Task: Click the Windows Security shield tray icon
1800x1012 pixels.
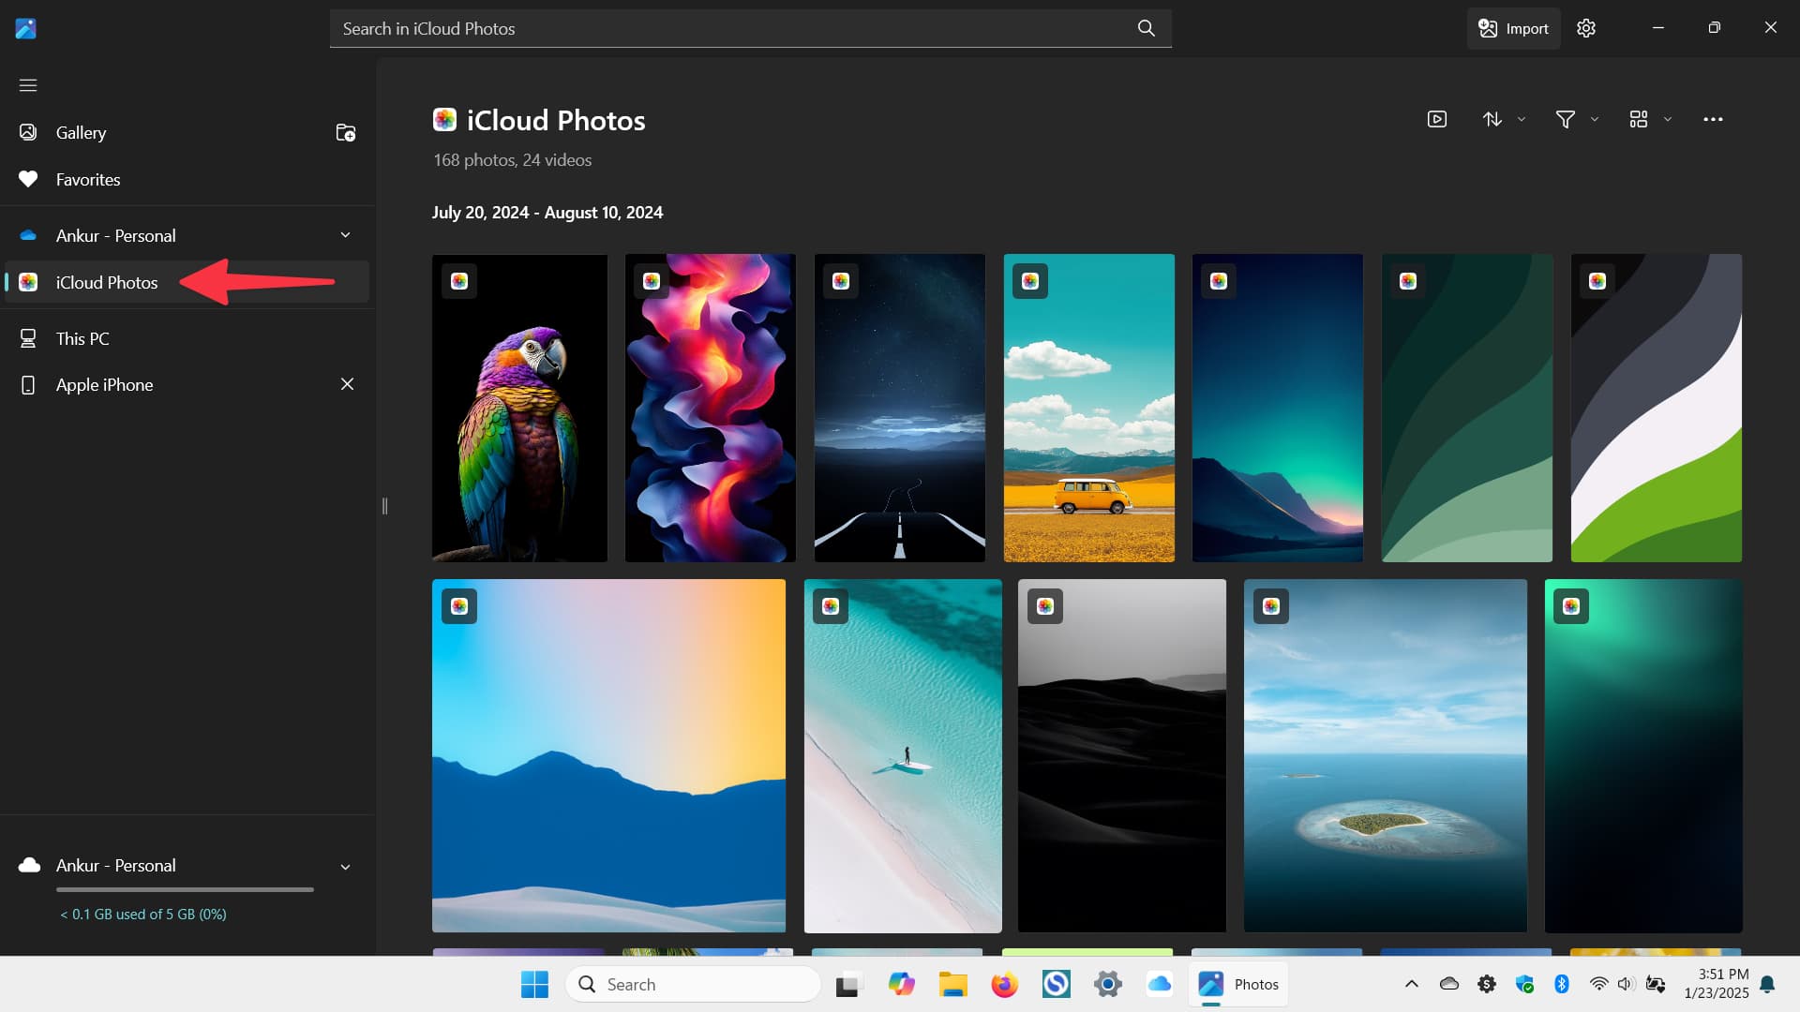Action: coord(1524,984)
